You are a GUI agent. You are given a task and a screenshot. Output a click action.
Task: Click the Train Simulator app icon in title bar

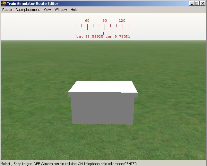click(x=4, y=4)
